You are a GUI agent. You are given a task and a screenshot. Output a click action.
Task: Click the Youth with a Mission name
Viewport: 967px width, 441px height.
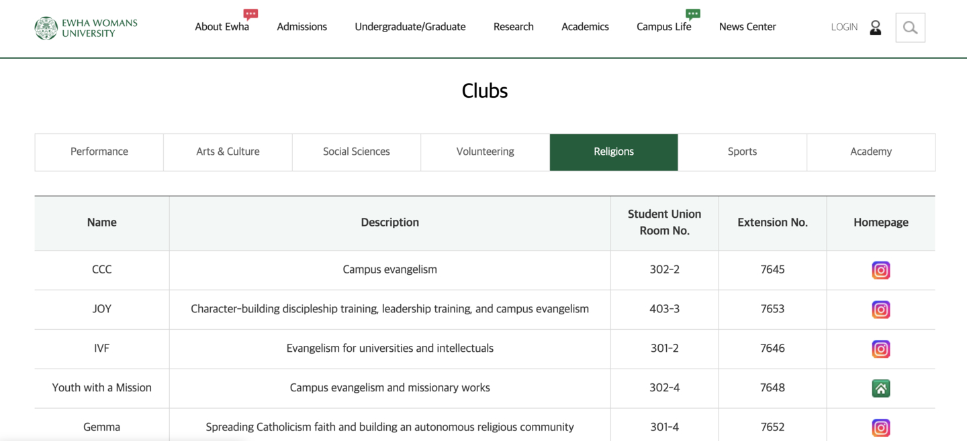click(x=102, y=388)
